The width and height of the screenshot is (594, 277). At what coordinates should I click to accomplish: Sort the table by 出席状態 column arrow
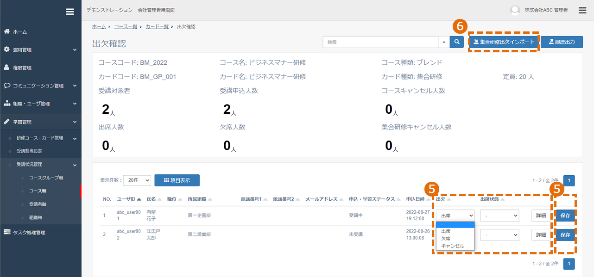pyautogui.click(x=502, y=199)
